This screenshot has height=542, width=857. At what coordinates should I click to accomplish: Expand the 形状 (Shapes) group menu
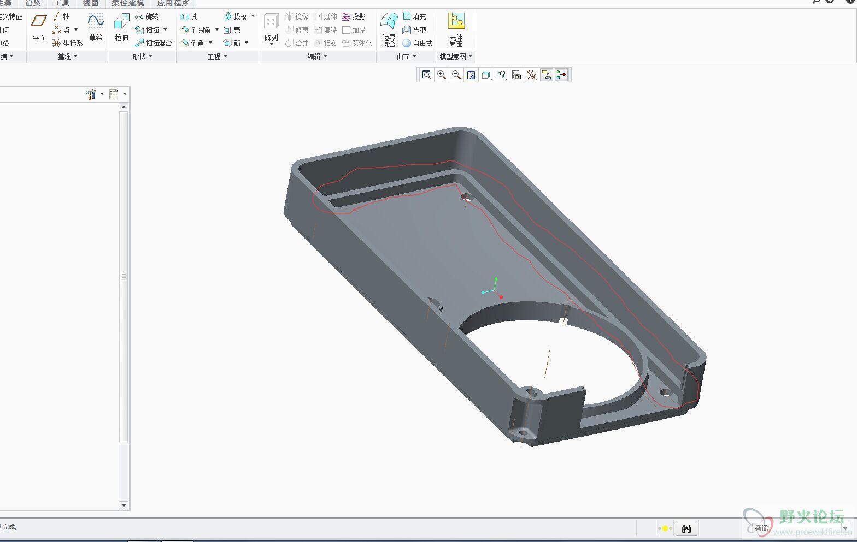(142, 57)
